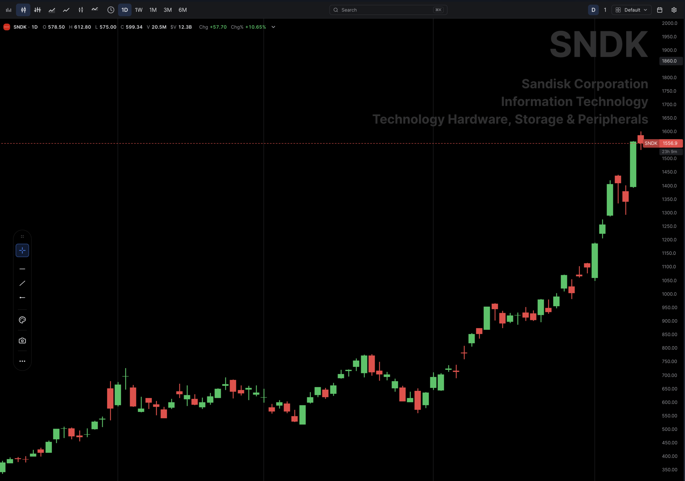Click the interval multiplier 1
Viewport: 685px width, 481px height.
click(605, 10)
